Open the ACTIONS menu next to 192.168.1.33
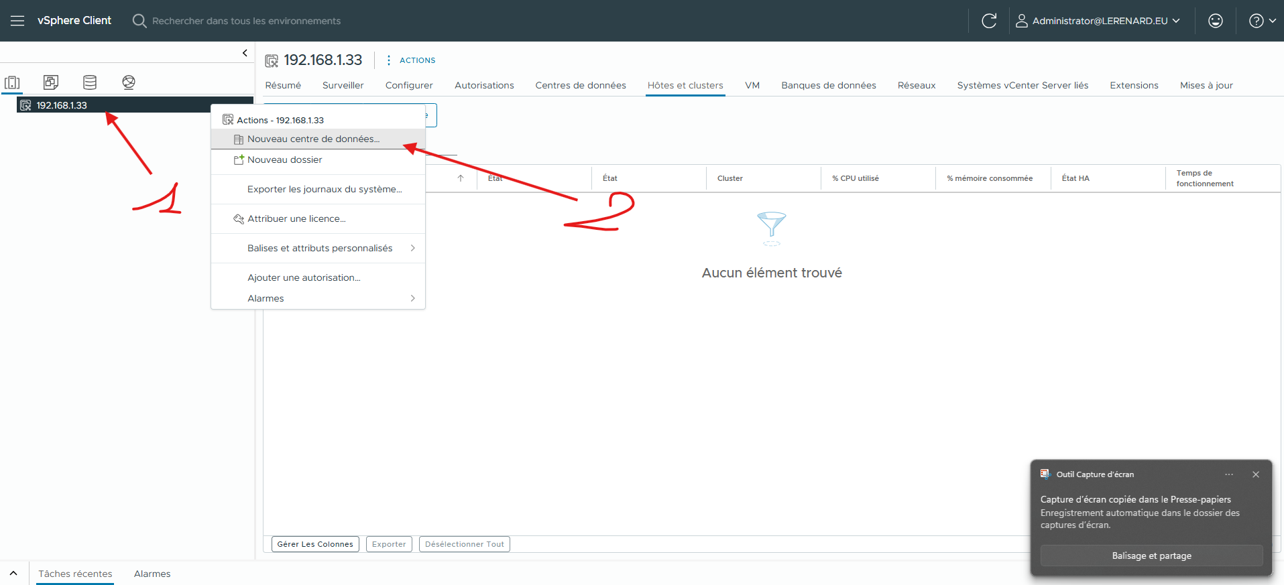This screenshot has width=1284, height=585. coord(411,60)
